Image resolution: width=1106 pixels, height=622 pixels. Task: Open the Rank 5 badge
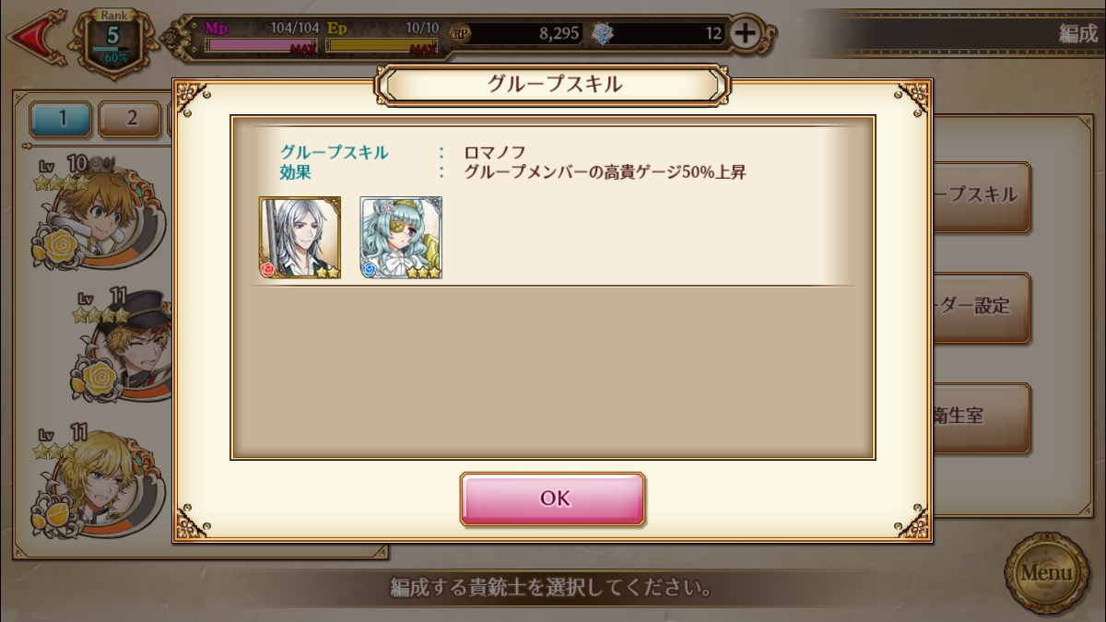click(112, 41)
